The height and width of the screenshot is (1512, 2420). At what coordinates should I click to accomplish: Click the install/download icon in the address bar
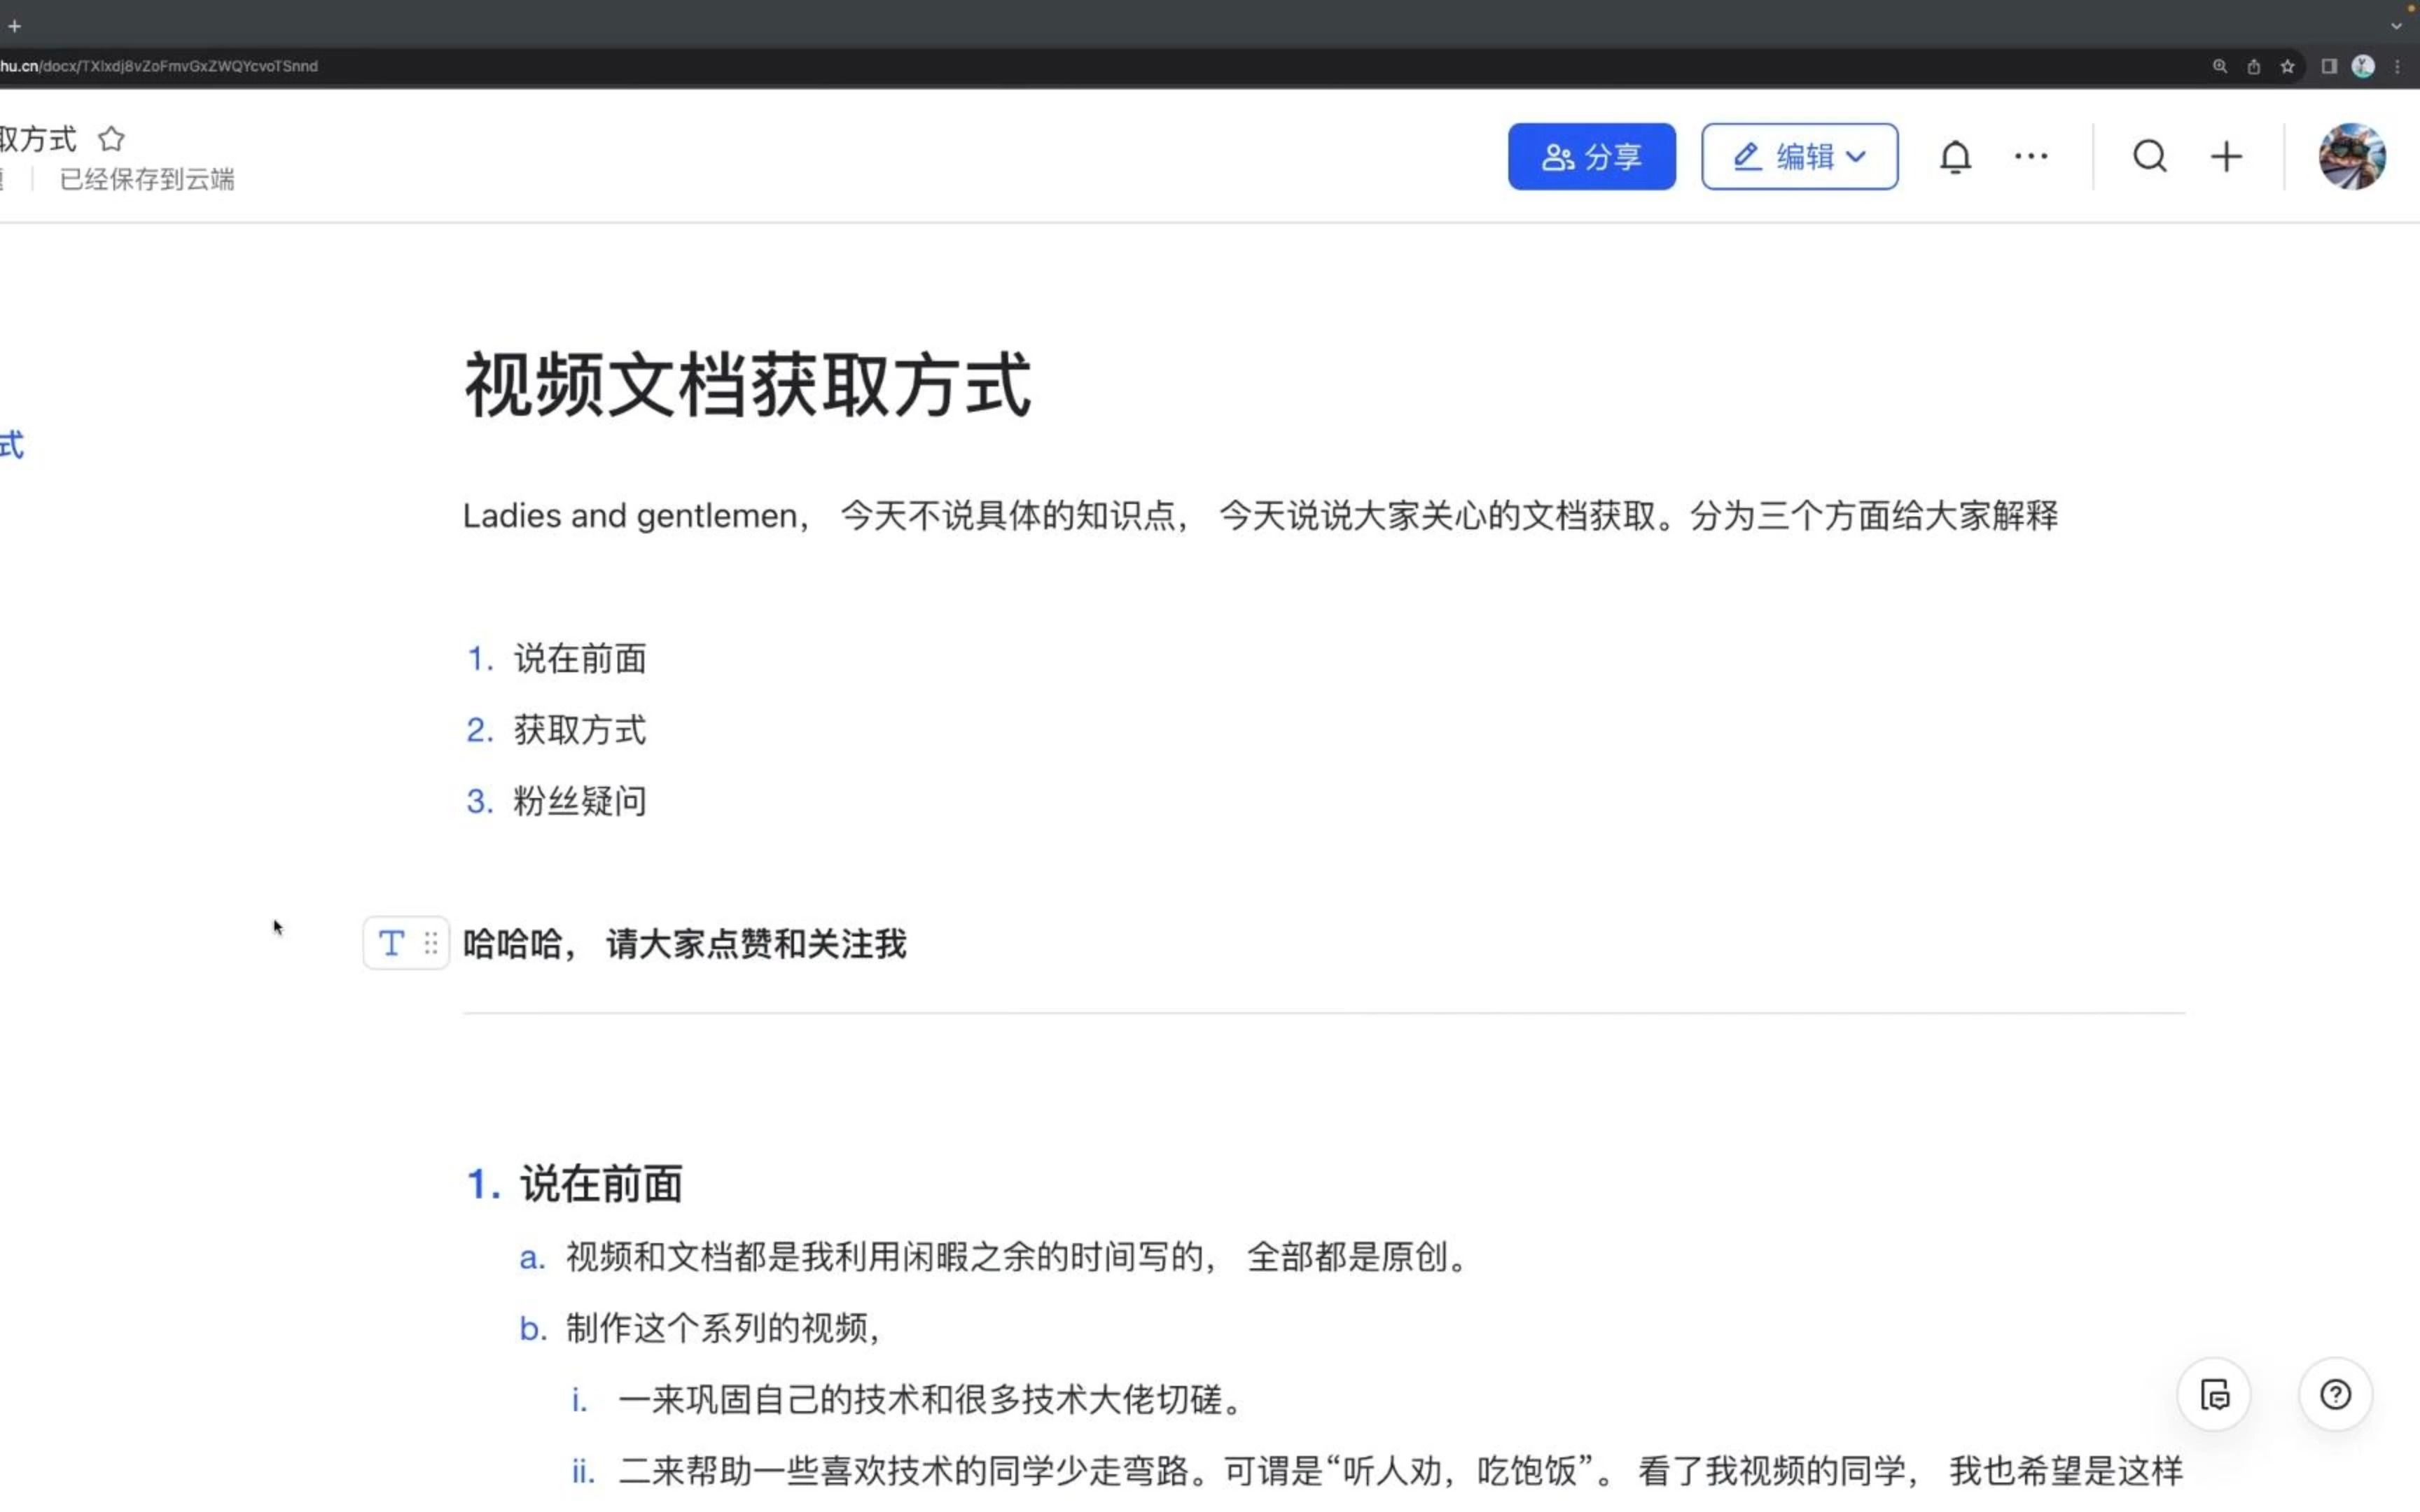2254,66
